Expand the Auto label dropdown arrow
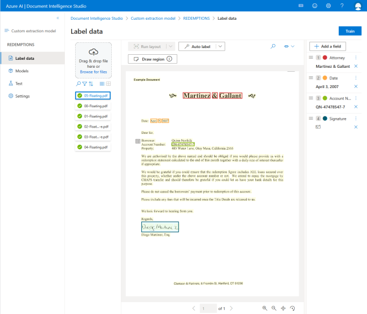This screenshot has height=314, width=367. click(220, 46)
